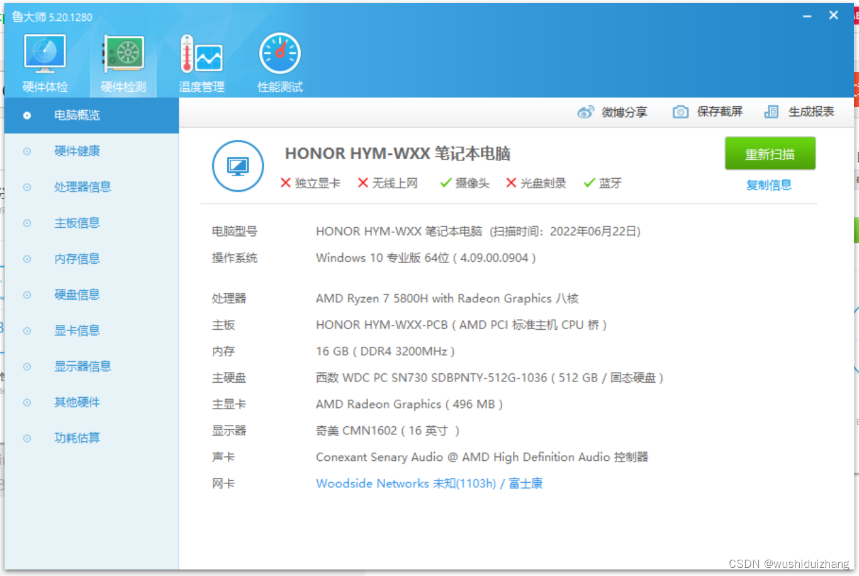Click the green check beside 蓝牙
Viewport: 859px width, 576px height.
click(589, 183)
